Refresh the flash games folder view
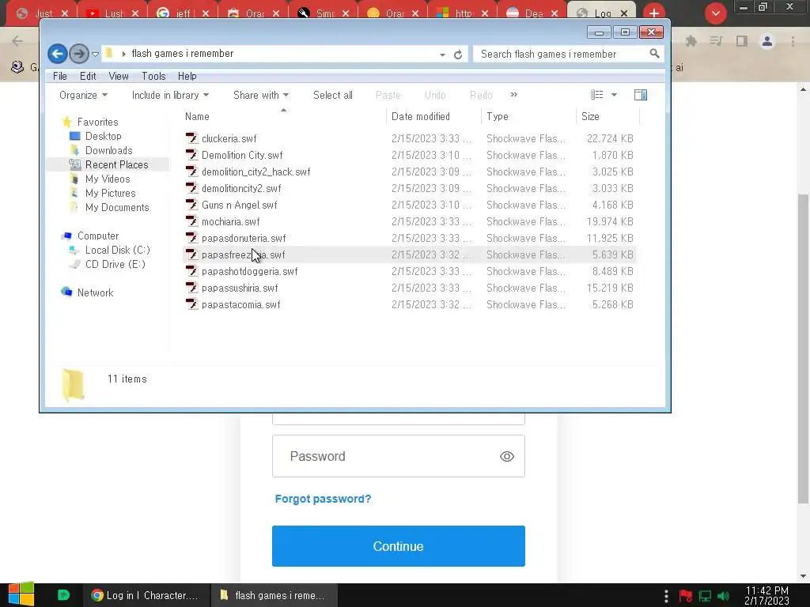This screenshot has height=607, width=810. [x=458, y=55]
